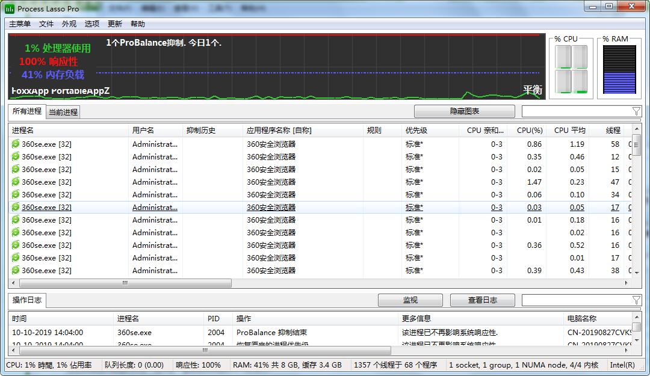Viewport: 650px width, 376px height.
Task: Click the log PID column header
Action: click(218, 318)
